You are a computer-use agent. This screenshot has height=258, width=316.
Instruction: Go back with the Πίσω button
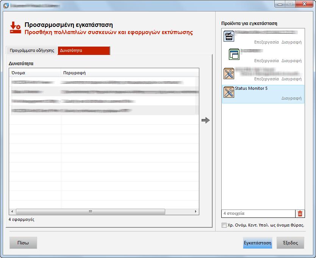pyautogui.click(x=23, y=243)
